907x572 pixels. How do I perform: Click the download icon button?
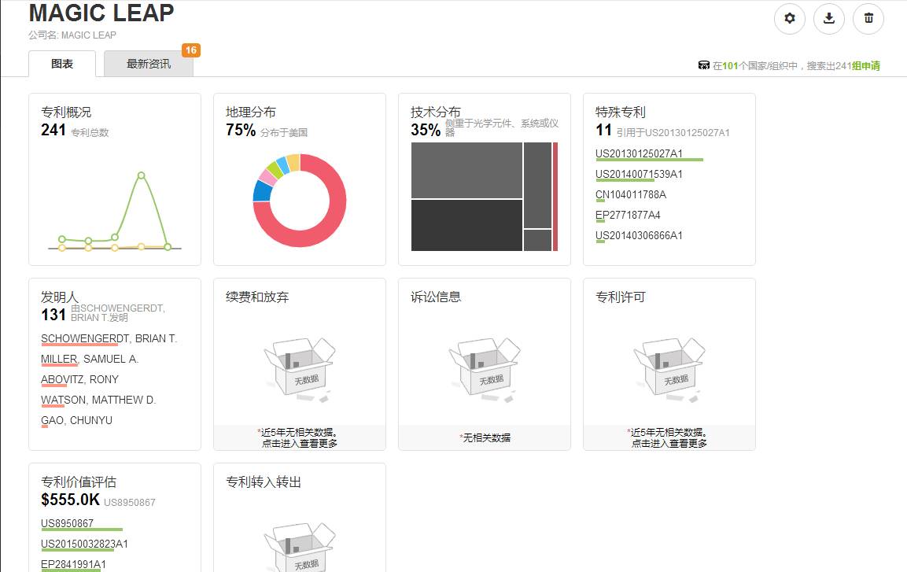click(829, 19)
